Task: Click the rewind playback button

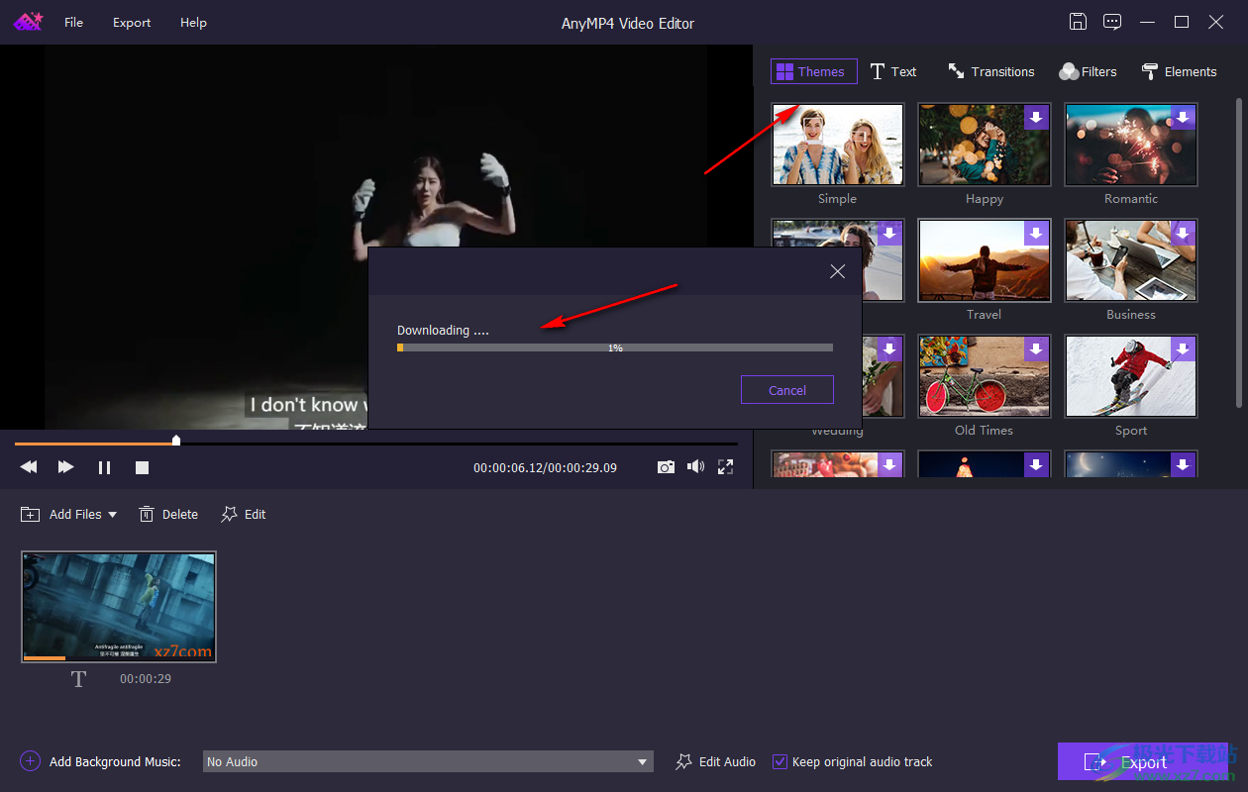Action: (x=29, y=467)
